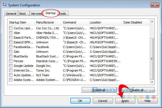Tick the Adobe Syste... startup checkbox

tap(11, 80)
